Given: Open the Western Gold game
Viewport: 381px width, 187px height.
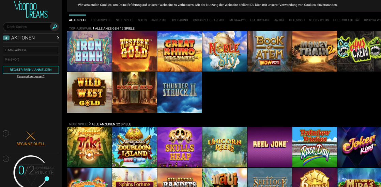Looking at the screenshot, I should click(x=134, y=51).
